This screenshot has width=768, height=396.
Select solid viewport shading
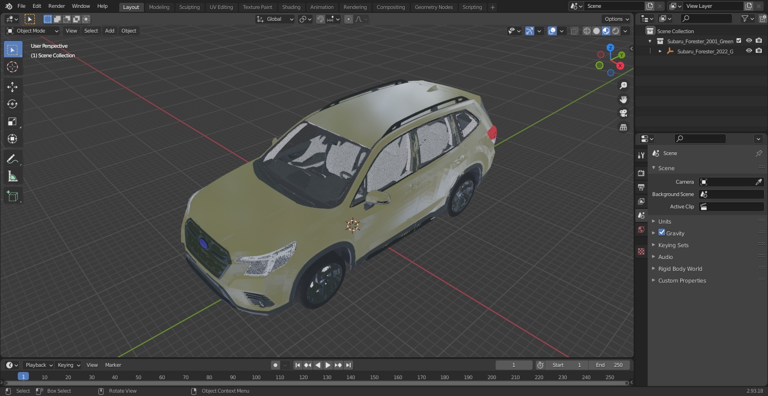coord(597,31)
